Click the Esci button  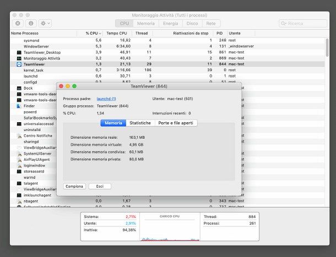pos(100,187)
